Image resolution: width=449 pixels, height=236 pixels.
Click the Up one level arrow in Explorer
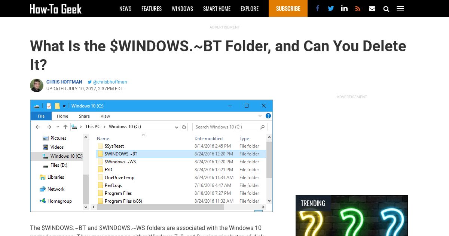click(65, 127)
